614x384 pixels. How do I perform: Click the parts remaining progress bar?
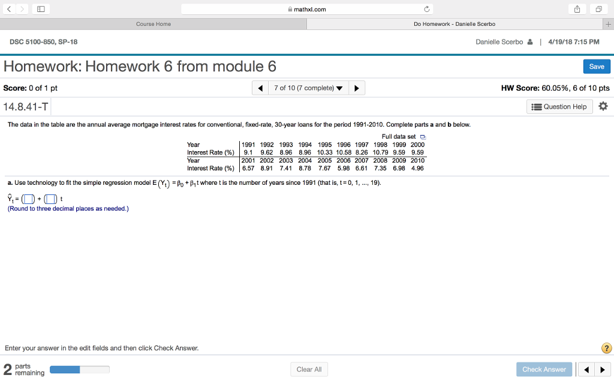tap(79, 369)
